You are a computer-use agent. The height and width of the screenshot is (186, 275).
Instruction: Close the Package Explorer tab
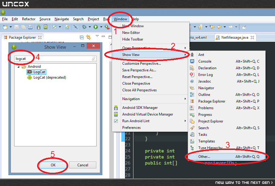40,38
